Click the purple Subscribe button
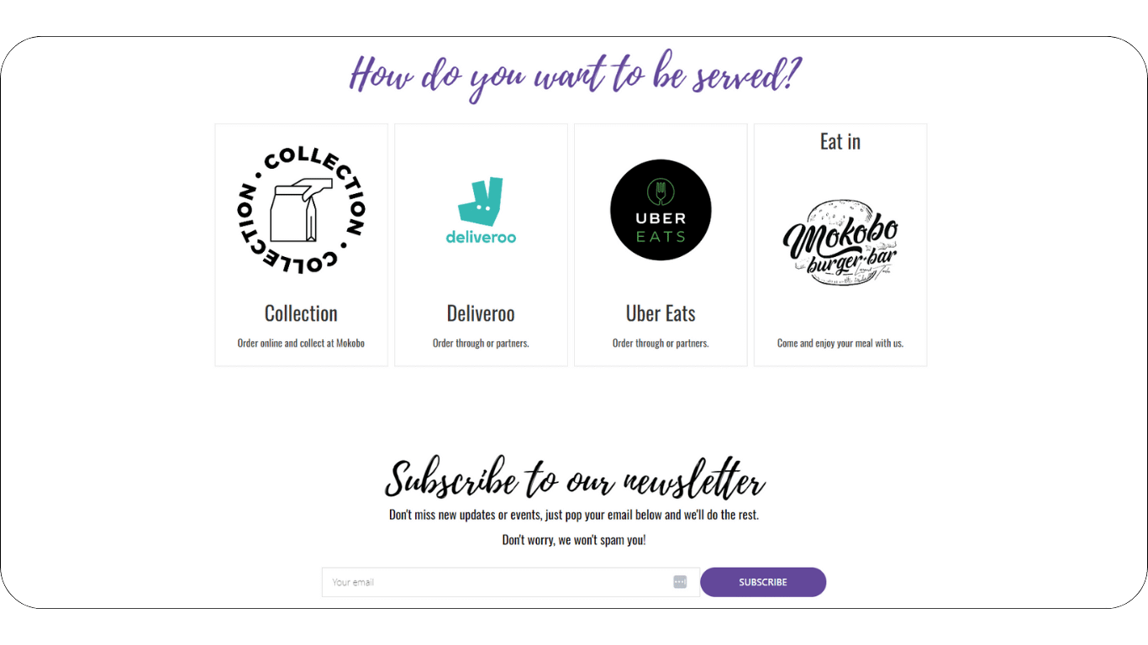 coord(763,582)
